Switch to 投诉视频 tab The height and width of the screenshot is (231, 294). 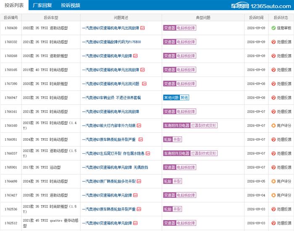(x=71, y=5)
